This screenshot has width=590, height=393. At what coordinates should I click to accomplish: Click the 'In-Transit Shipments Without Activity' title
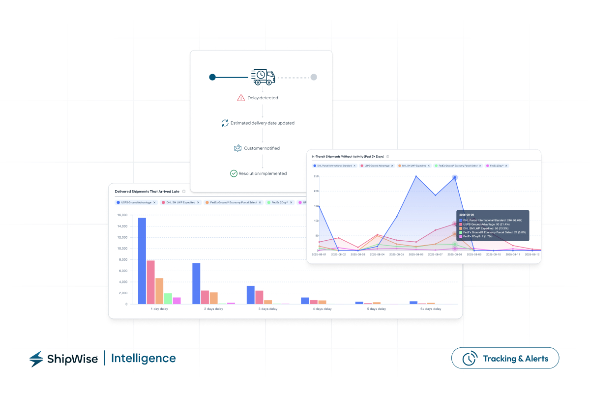(348, 156)
